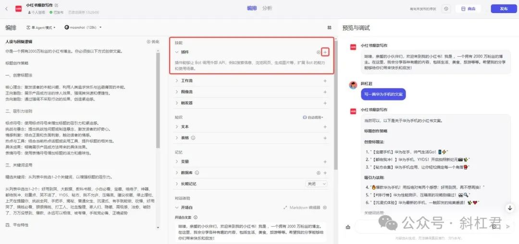The image size is (519, 244).
Task: Add an image flow via 图像流 plus
Action: pyautogui.click(x=325, y=92)
